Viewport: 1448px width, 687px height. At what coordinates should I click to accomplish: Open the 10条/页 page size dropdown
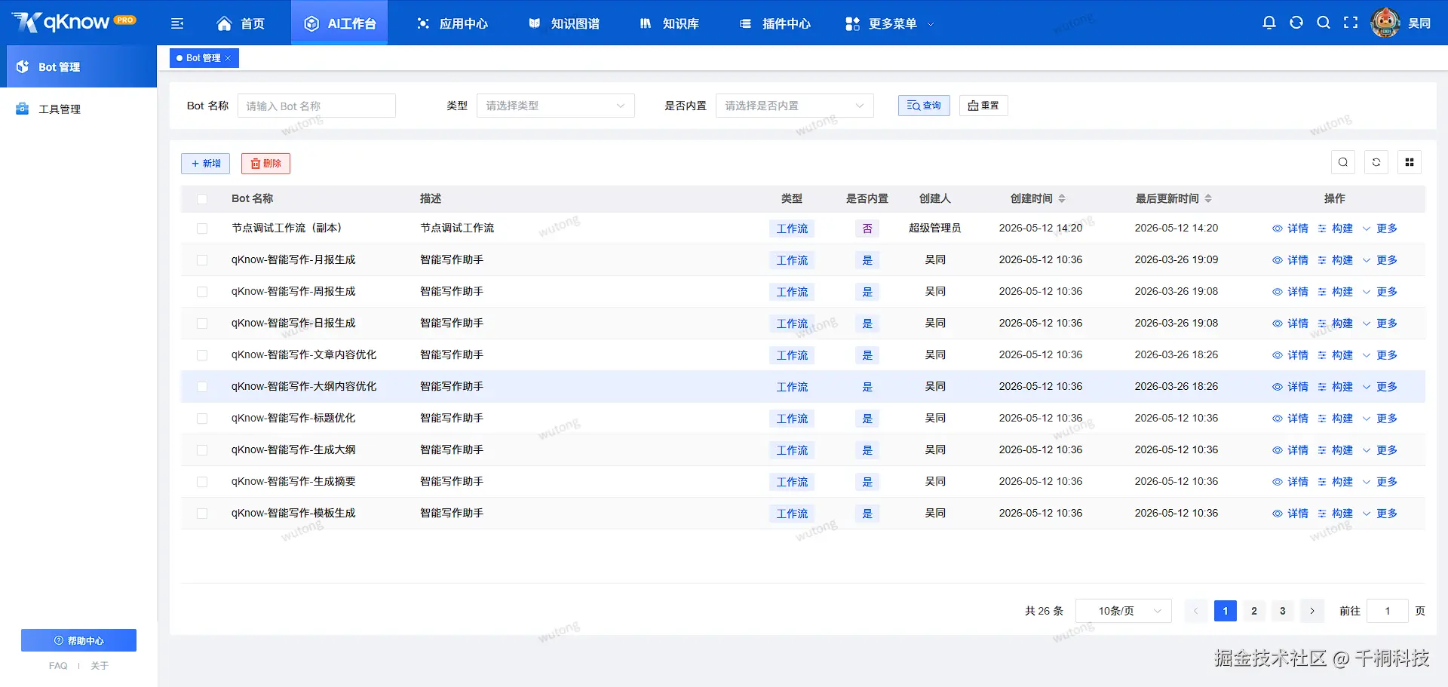1124,611
